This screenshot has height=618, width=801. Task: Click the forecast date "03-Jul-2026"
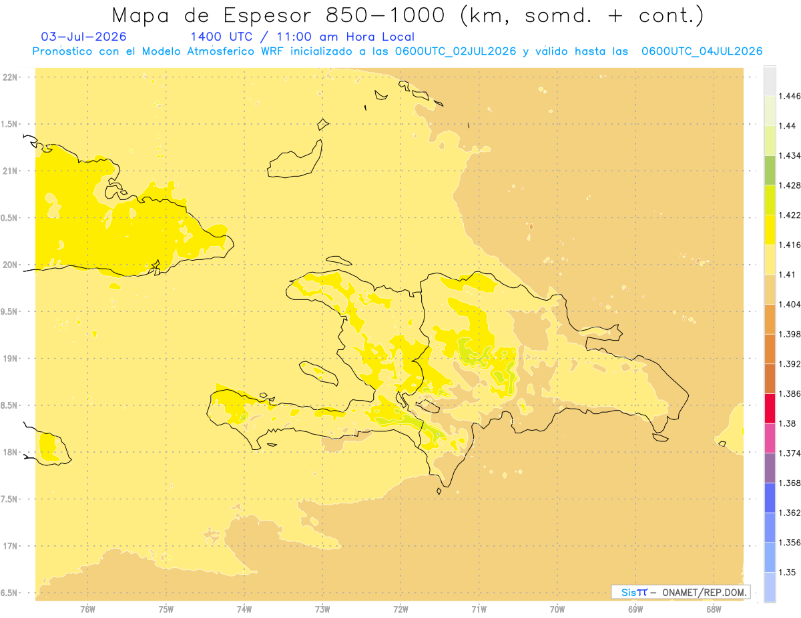tap(84, 37)
